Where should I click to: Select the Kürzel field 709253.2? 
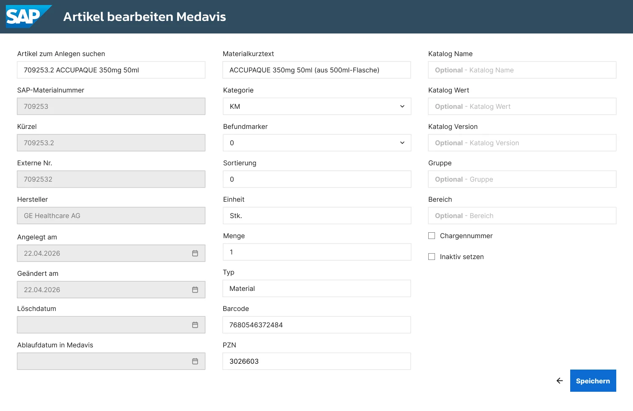click(111, 143)
